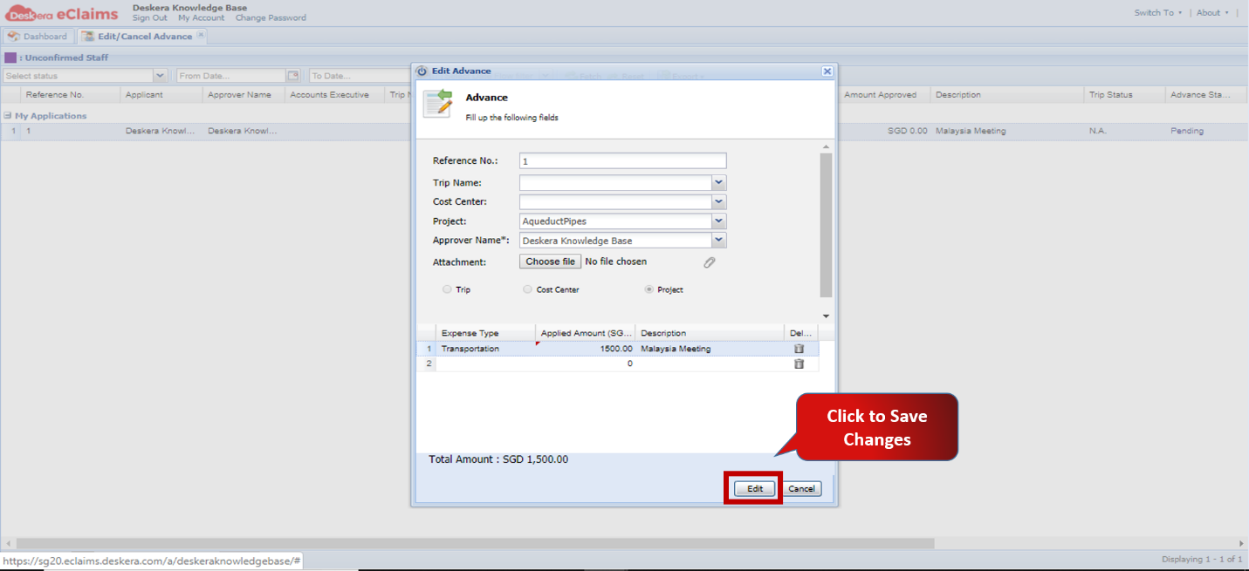Click trash icon in empty row 2

tap(799, 364)
